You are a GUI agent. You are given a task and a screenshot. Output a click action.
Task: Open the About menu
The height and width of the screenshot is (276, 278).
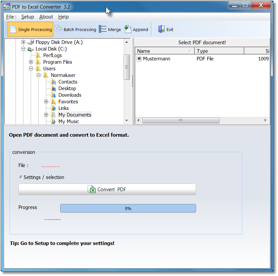coord(46,17)
